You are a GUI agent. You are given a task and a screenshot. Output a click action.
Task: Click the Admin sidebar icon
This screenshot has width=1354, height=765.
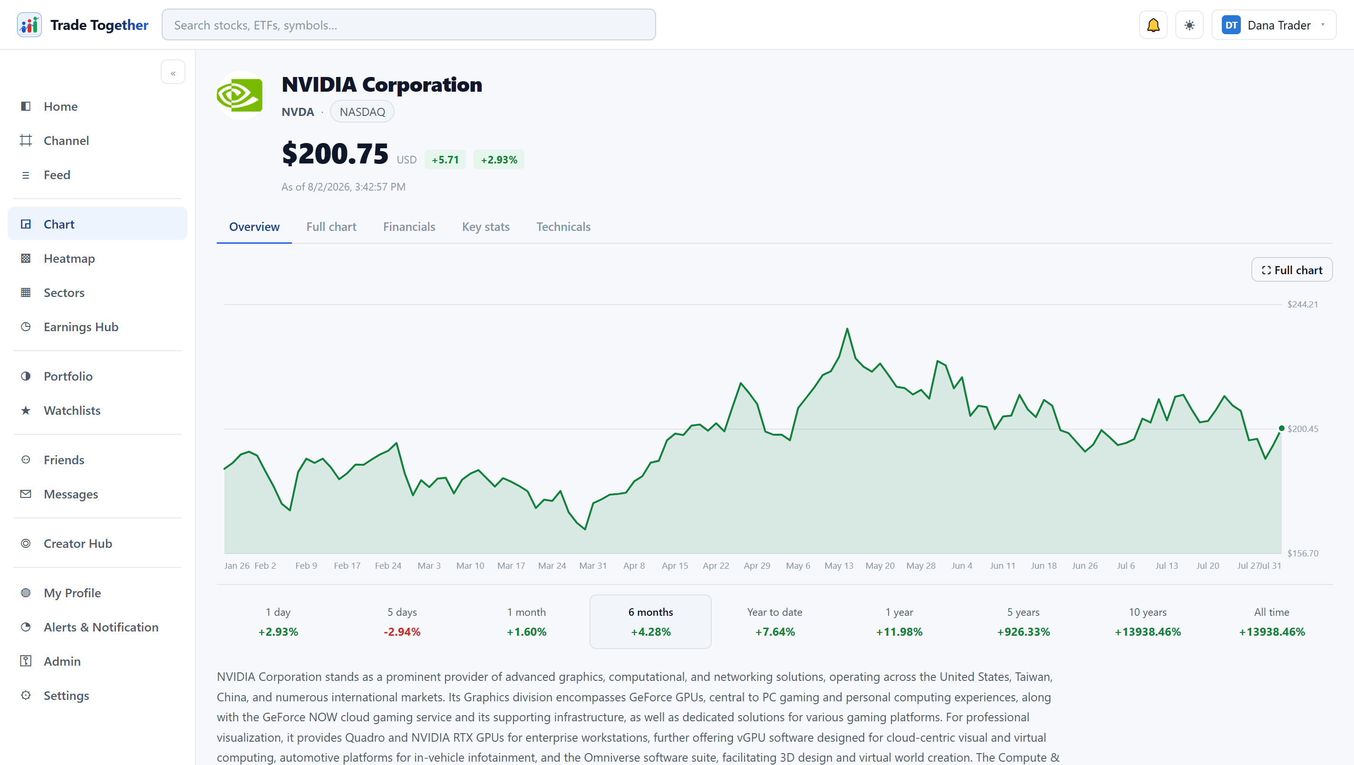[x=26, y=661]
